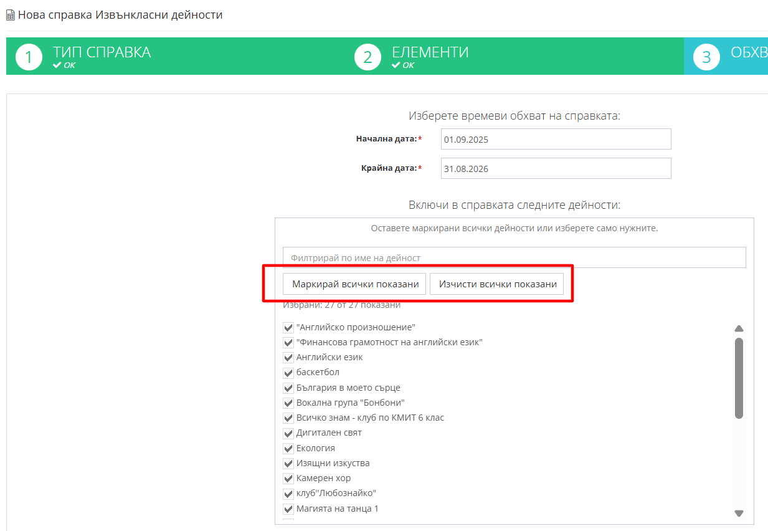Click the step 1 circle icon
This screenshot has height=531, width=768.
[29, 57]
